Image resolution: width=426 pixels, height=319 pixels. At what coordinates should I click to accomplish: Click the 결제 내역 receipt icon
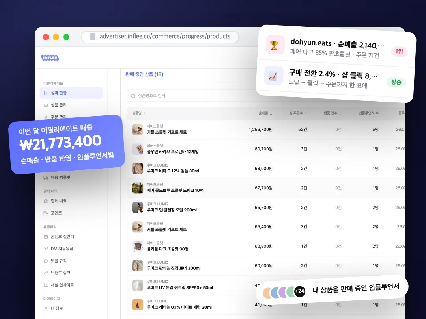tap(46, 201)
